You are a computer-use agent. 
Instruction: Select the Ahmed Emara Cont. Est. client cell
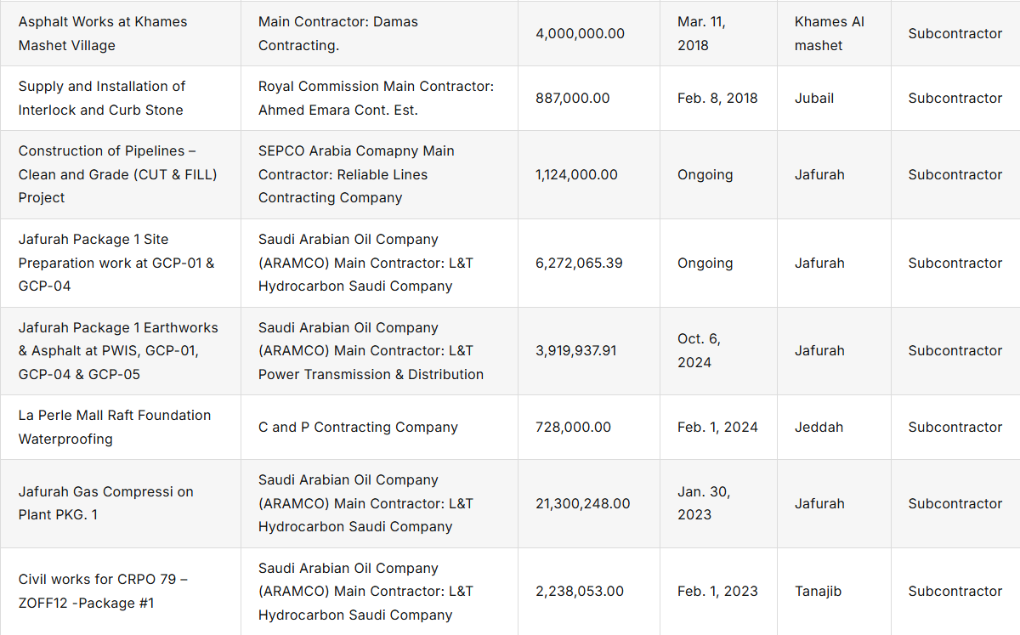tap(376, 99)
